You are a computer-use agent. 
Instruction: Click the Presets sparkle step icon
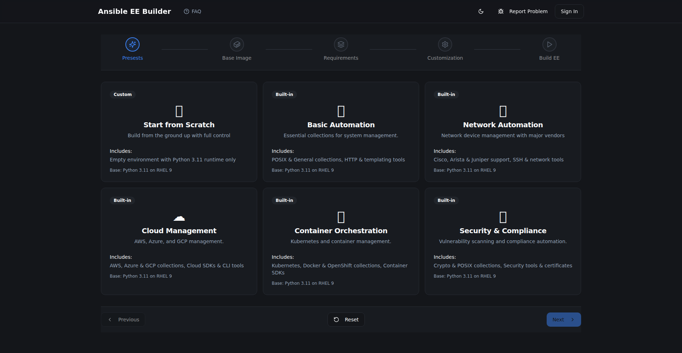[x=132, y=44]
